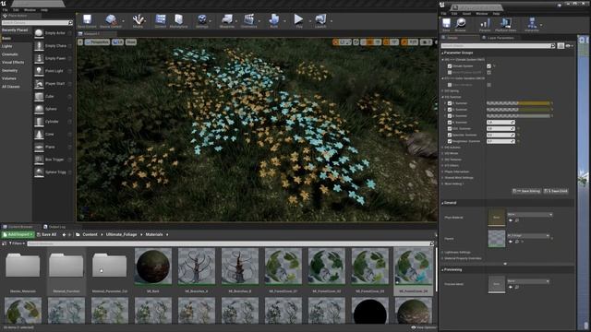The height and width of the screenshot is (332, 591).
Task: Toggle the fourth Summer scalar parameter checkbox
Action: pyautogui.click(x=450, y=123)
